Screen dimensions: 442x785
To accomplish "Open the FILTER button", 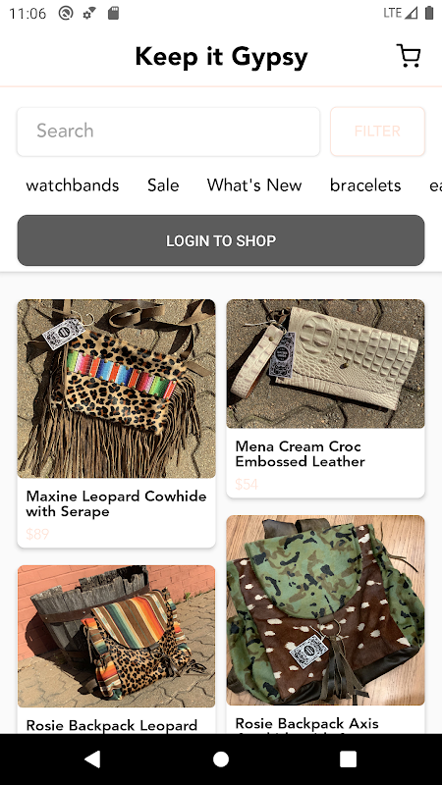I will pos(377,131).
